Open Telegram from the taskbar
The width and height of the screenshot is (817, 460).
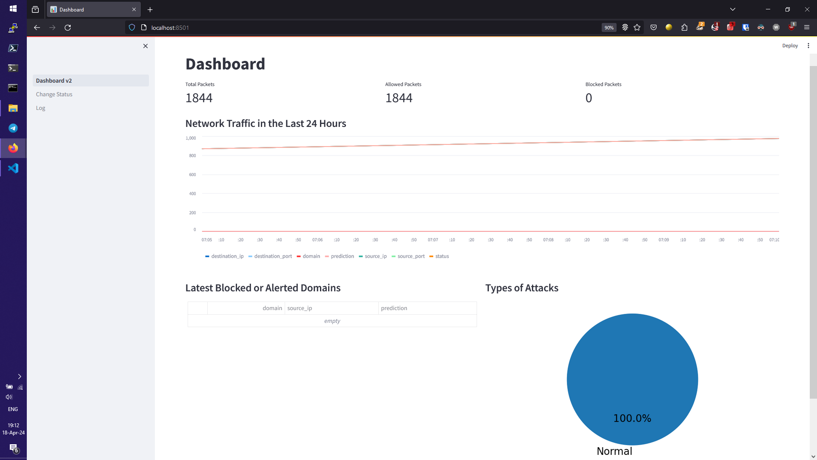click(13, 128)
